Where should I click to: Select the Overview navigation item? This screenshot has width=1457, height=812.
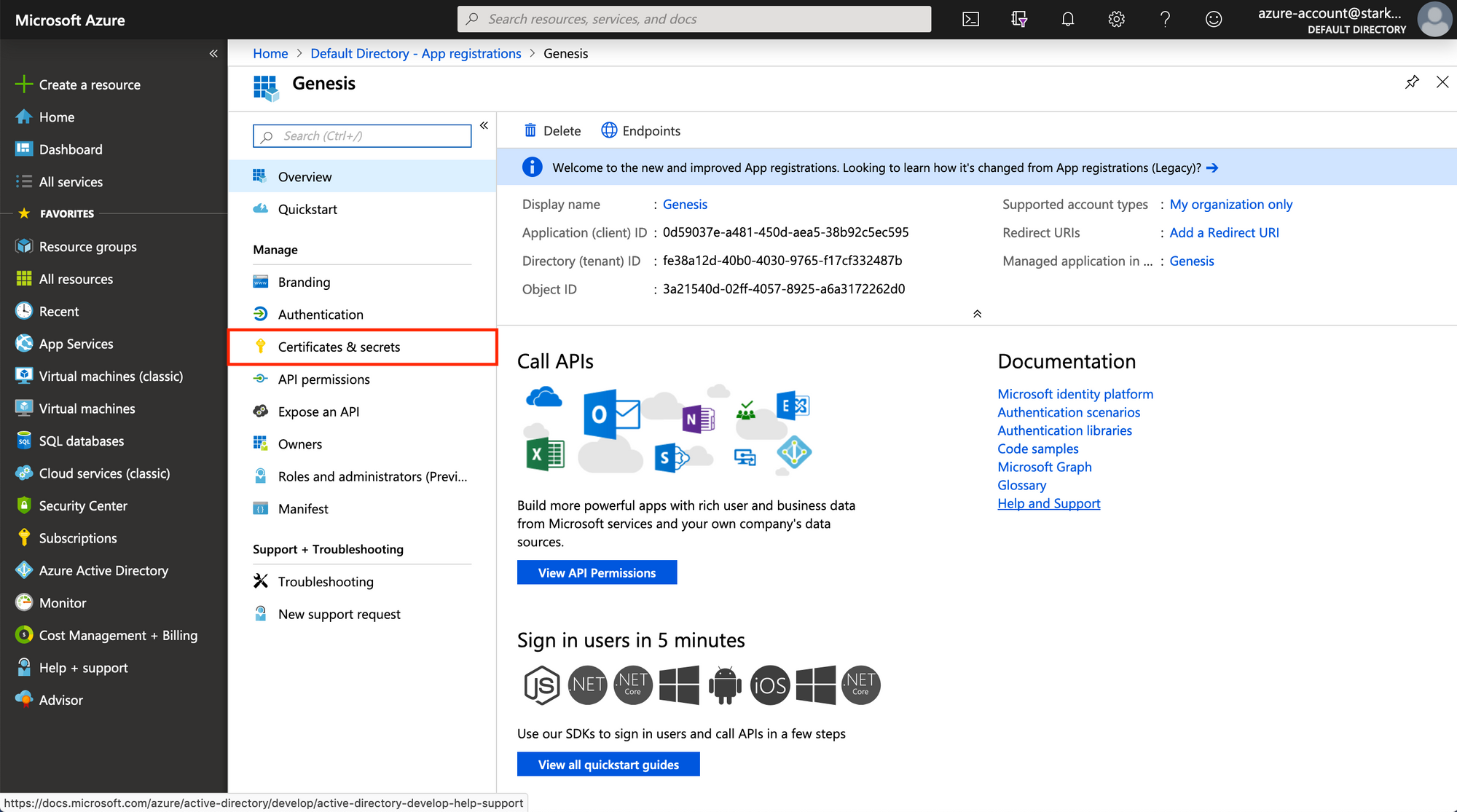(305, 176)
